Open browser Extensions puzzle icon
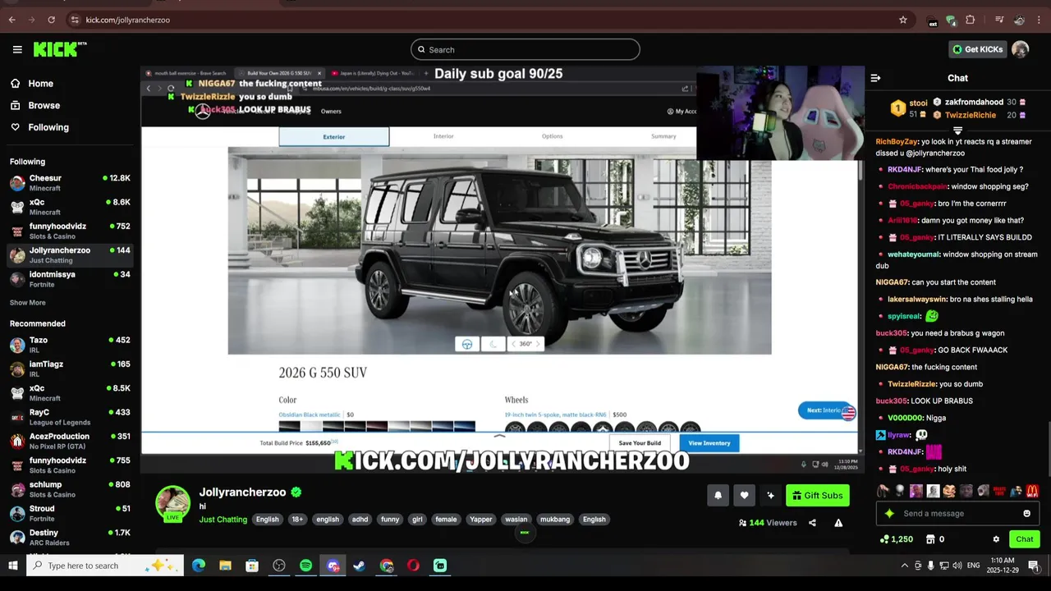The height and width of the screenshot is (591, 1051). coord(970,20)
